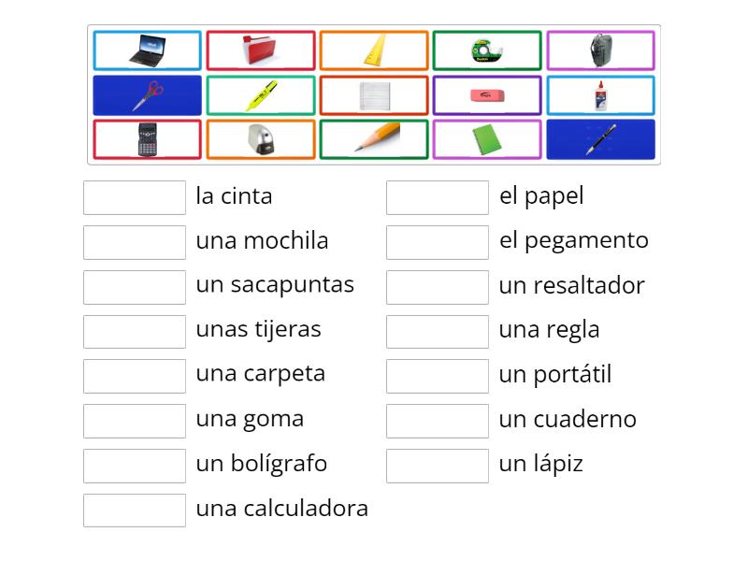Select the calculator image tile

pyautogui.click(x=147, y=138)
